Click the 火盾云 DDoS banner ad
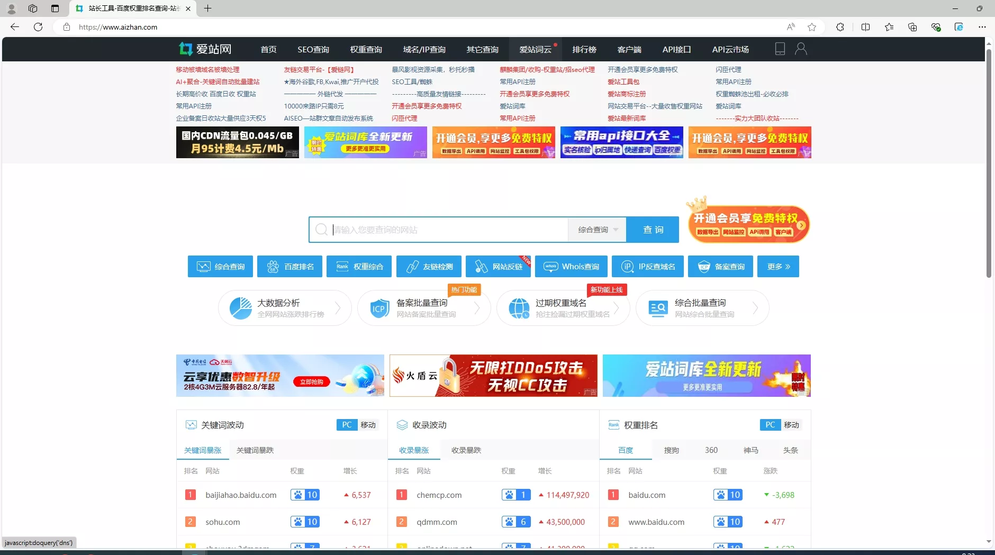Screen dimensions: 995x555 (x=493, y=376)
